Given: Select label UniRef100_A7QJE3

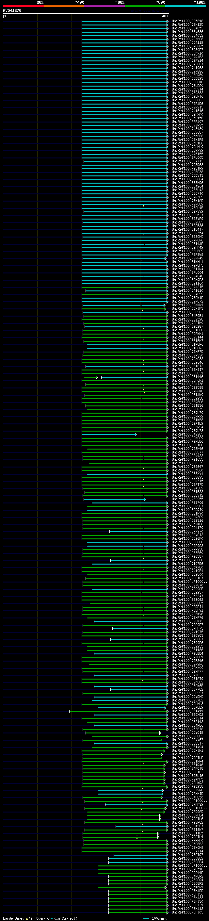Looking at the screenshot, I should click(187, 57).
